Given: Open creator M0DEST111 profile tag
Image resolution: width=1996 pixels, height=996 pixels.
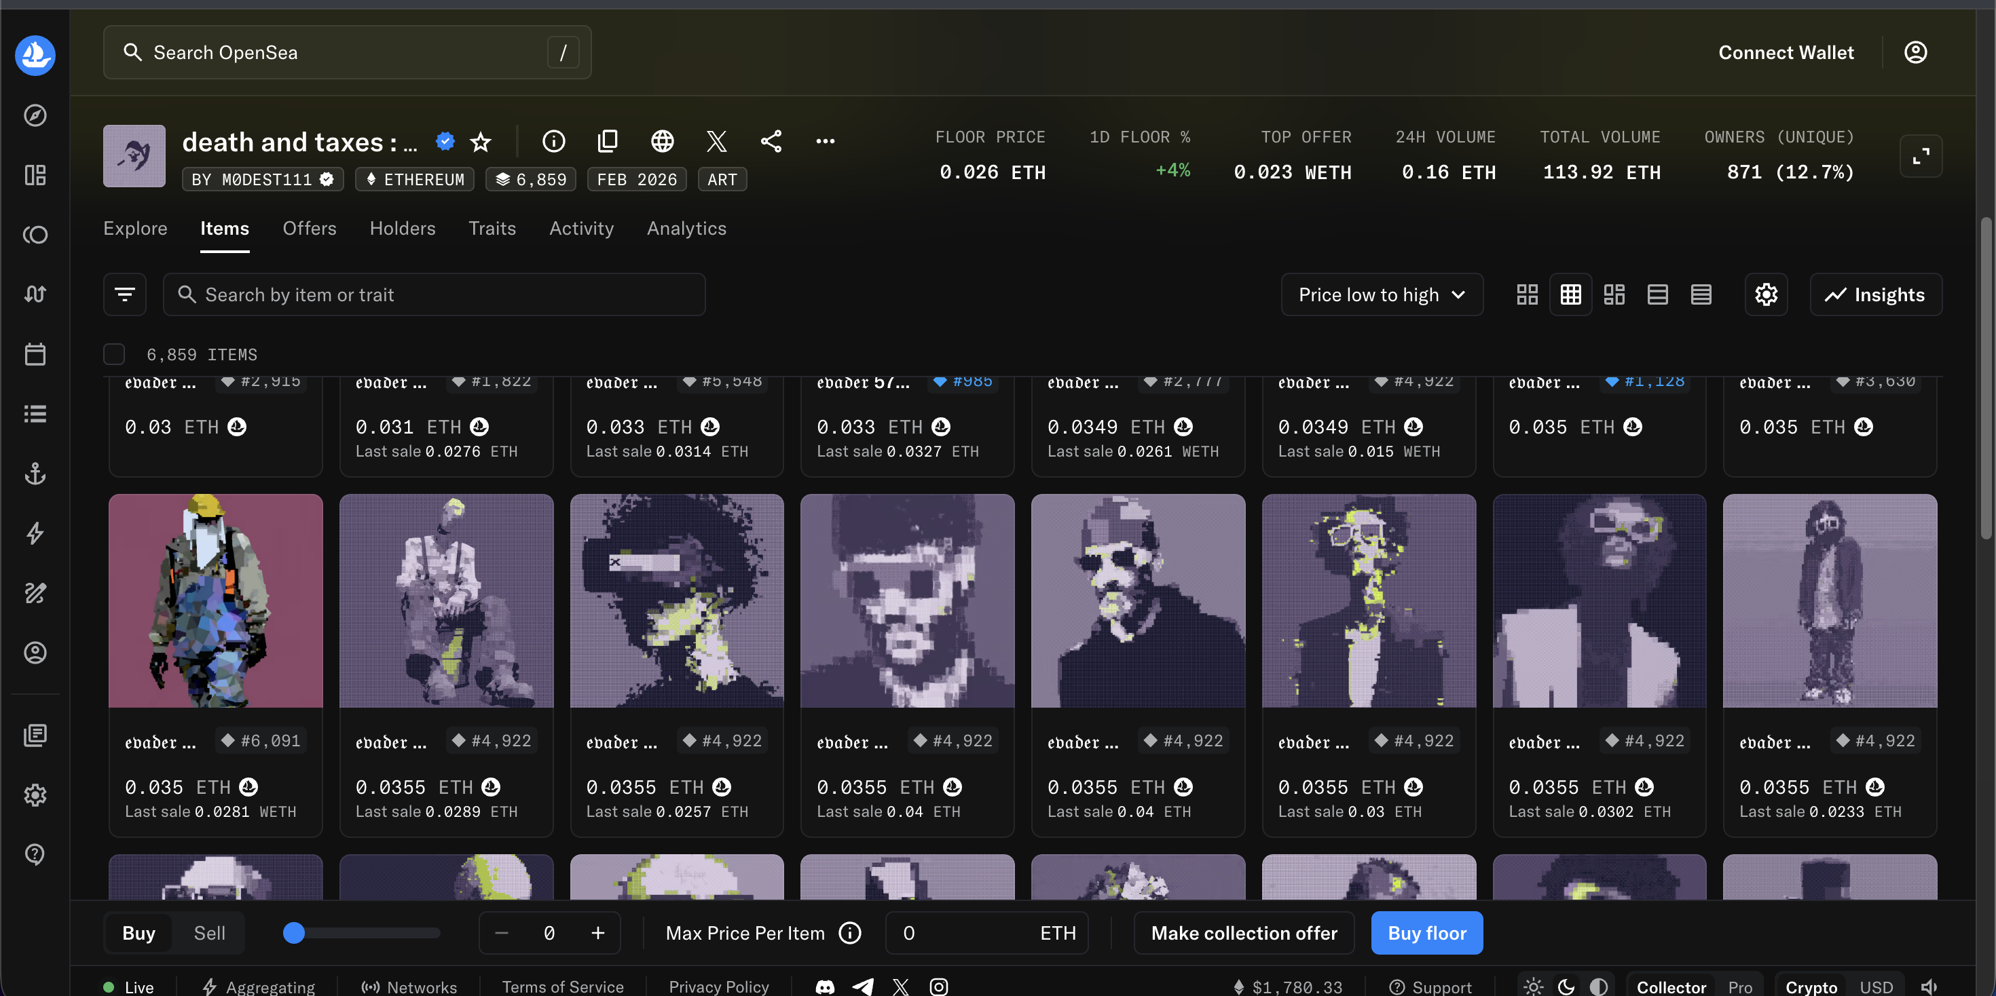Looking at the screenshot, I should [x=263, y=179].
